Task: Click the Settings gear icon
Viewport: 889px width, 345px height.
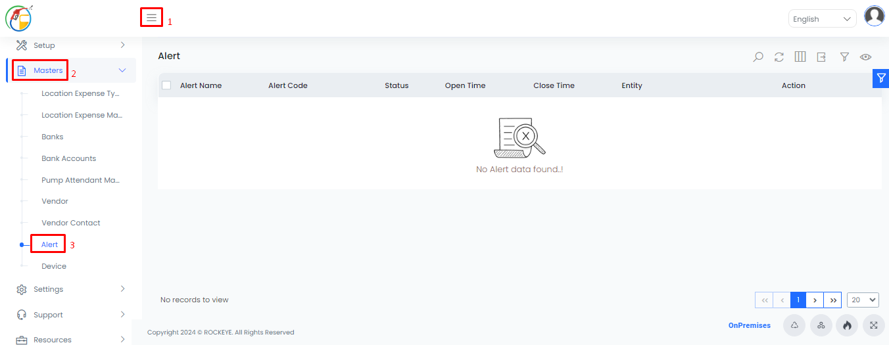Action: (22, 289)
